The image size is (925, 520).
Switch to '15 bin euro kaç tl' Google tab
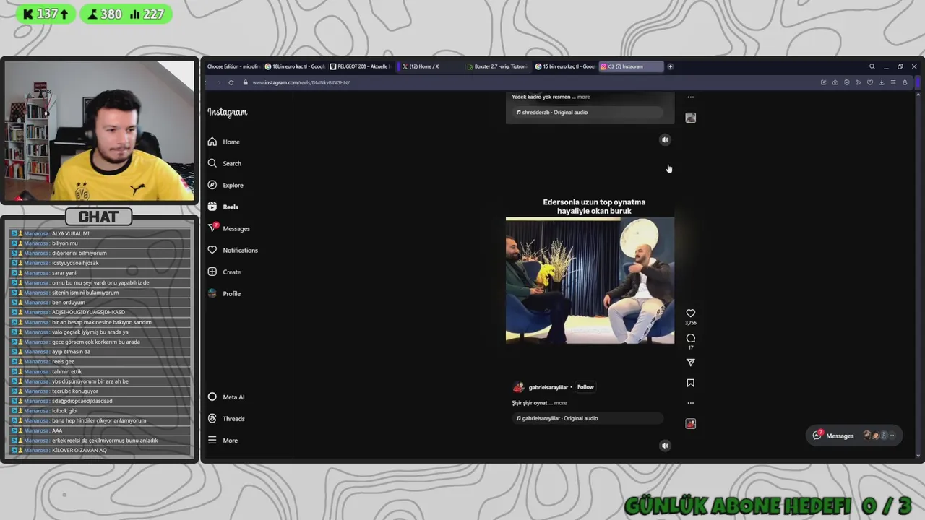[565, 66]
